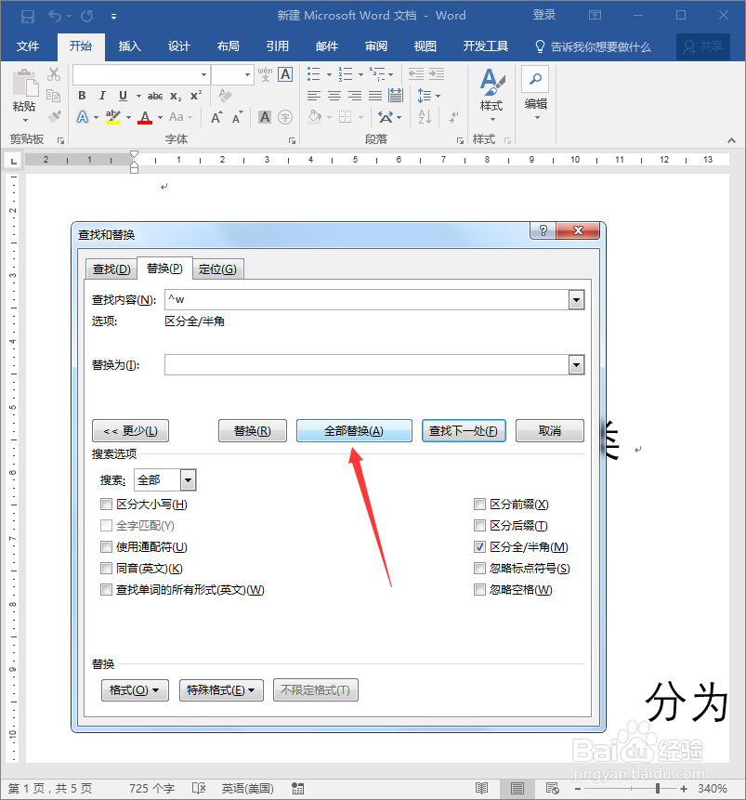
Task: Toggle Italic formatting
Action: (102, 96)
